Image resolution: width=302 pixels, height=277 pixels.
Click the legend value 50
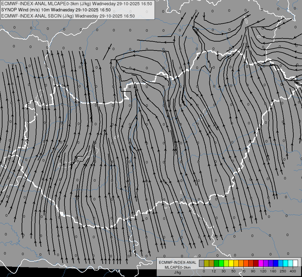pyautogui.click(x=234, y=271)
